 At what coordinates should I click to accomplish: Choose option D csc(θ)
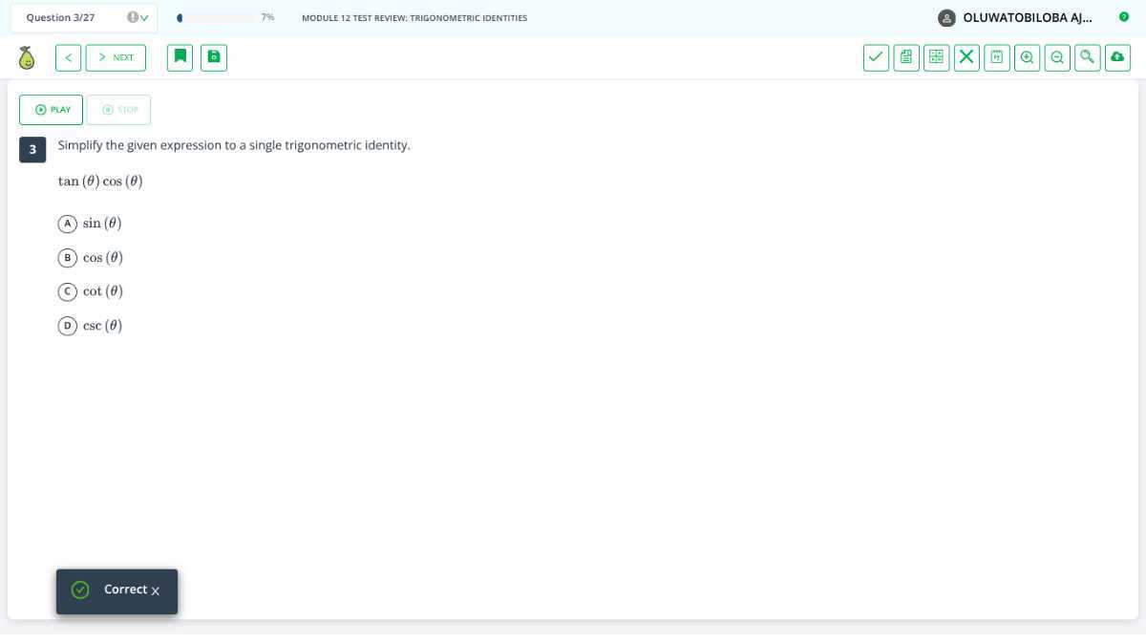91,326
